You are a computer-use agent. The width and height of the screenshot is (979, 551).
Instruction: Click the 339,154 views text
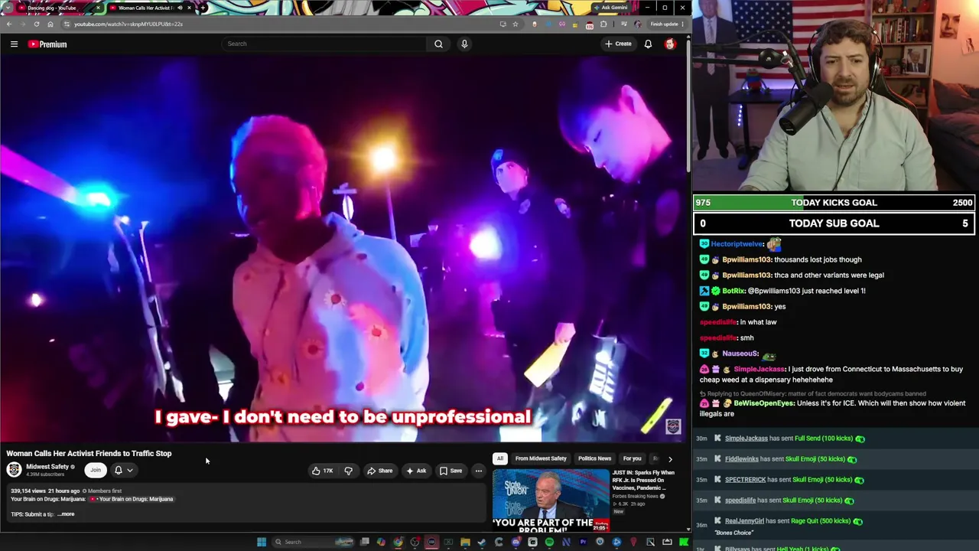pos(27,491)
